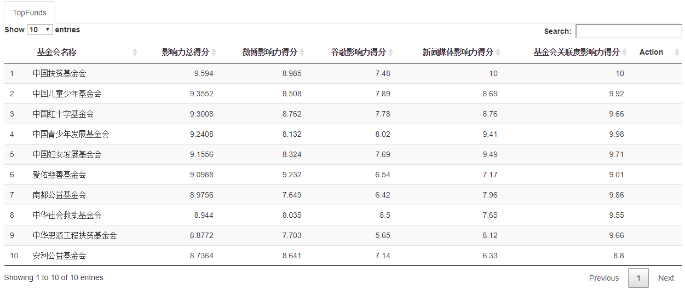Select the 中国红十字基金会 name cell
Viewport: 685px width, 290px height.
63,114
